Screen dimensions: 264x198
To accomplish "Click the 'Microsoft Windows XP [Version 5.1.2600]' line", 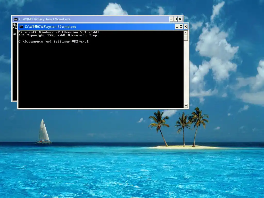I will 59,32.
